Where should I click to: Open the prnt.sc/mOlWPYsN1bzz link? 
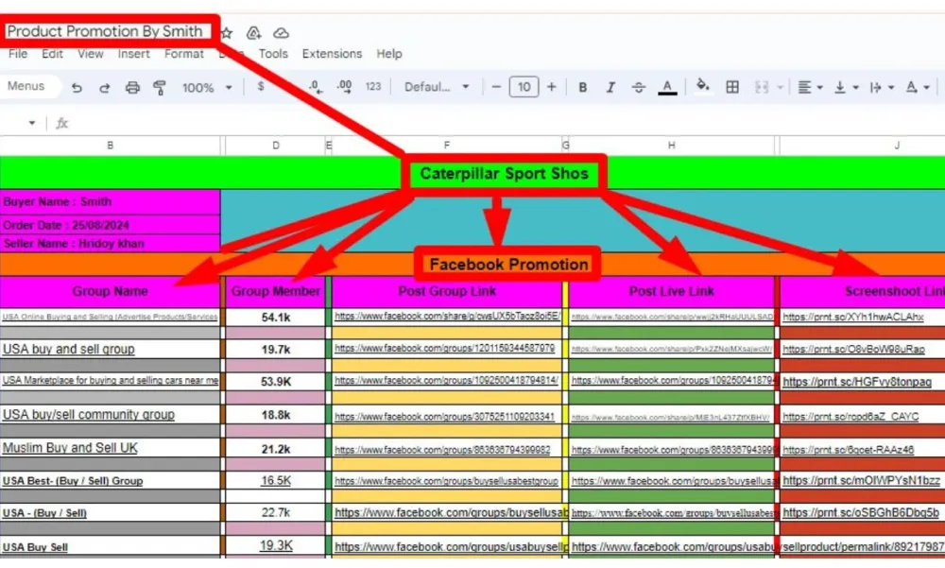pos(861,480)
